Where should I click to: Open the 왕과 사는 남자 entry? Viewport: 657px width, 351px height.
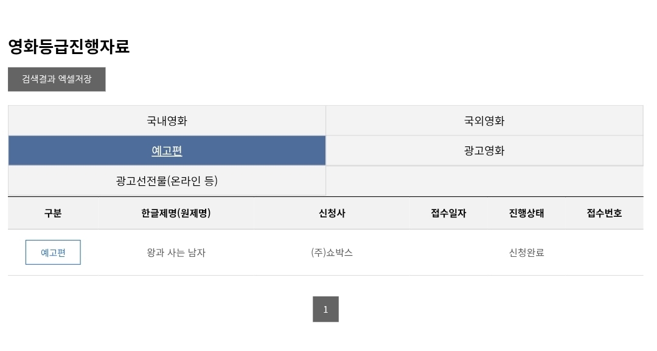176,253
